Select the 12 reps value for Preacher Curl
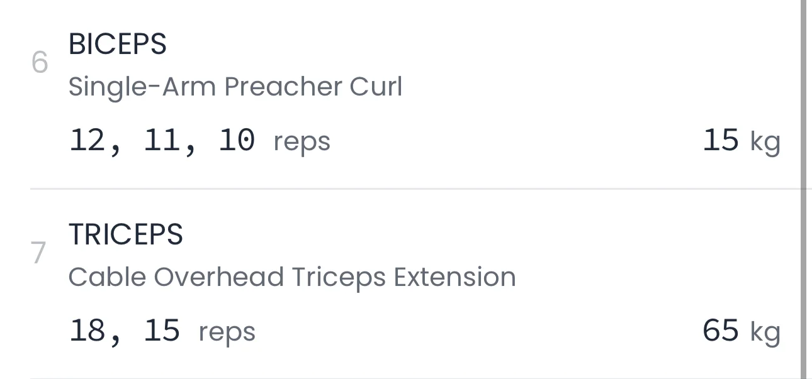The height and width of the screenshot is (379, 812). point(87,140)
